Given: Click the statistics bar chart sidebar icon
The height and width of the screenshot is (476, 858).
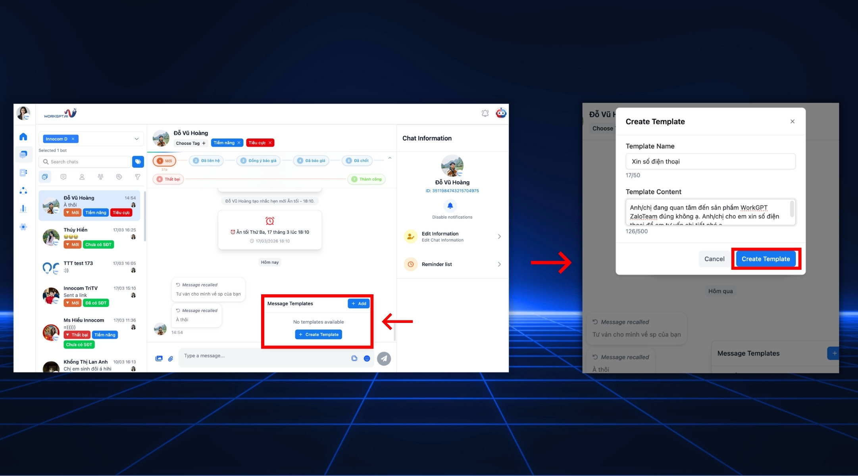Looking at the screenshot, I should pos(23,209).
